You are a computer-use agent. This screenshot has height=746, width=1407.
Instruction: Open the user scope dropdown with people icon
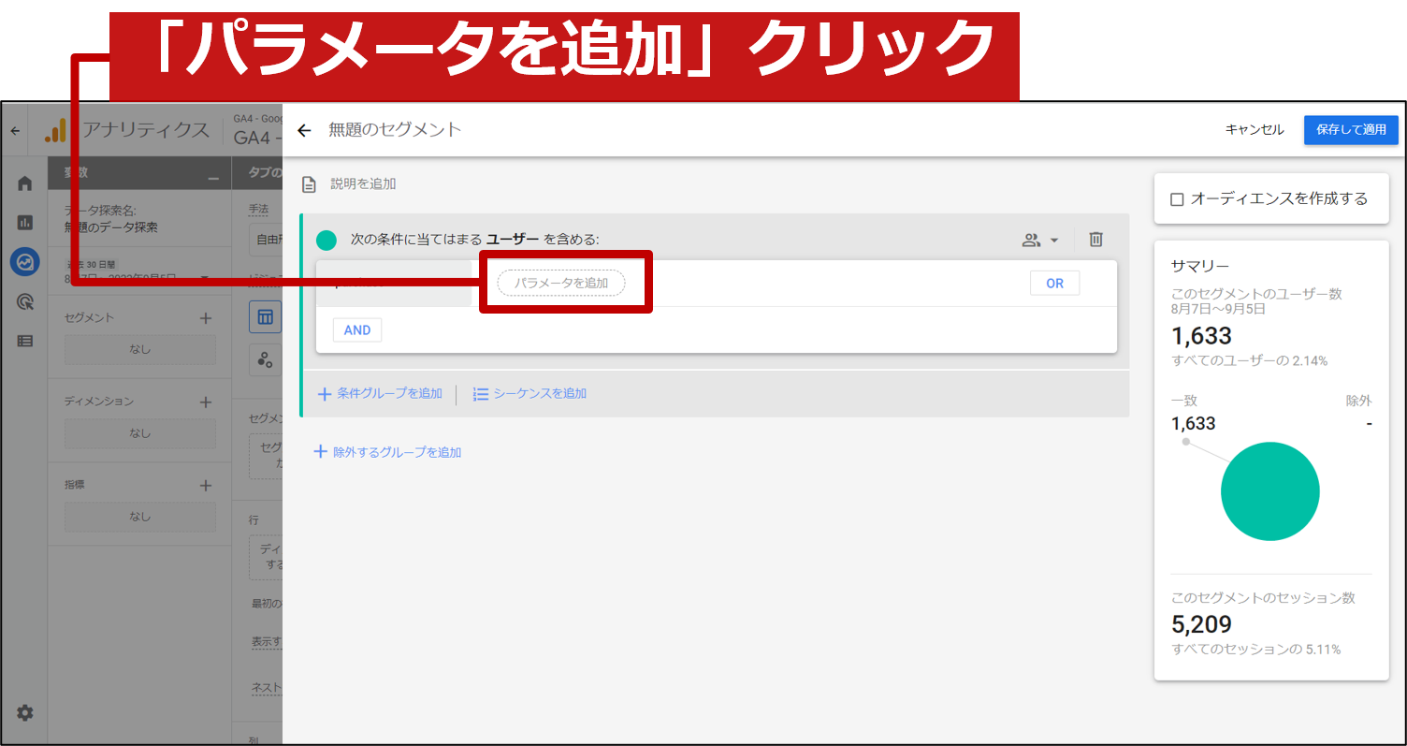point(1040,240)
